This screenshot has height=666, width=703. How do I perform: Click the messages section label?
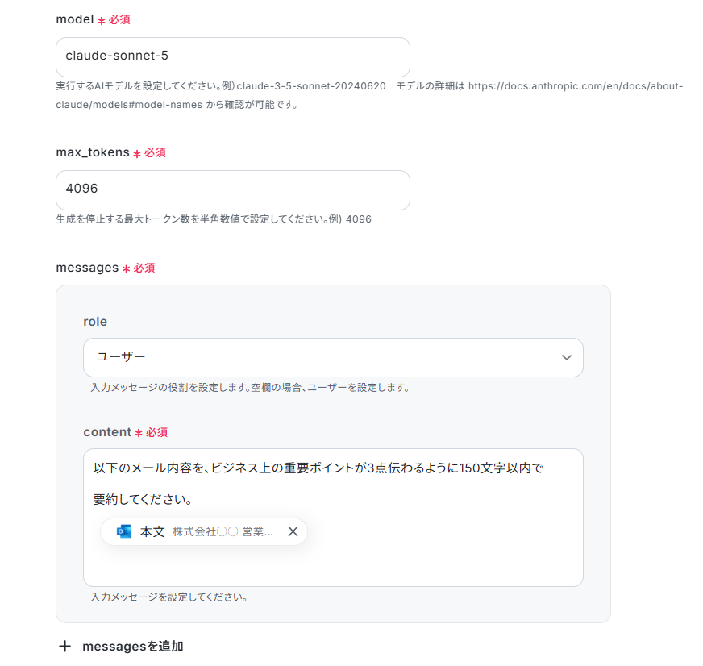pos(87,268)
